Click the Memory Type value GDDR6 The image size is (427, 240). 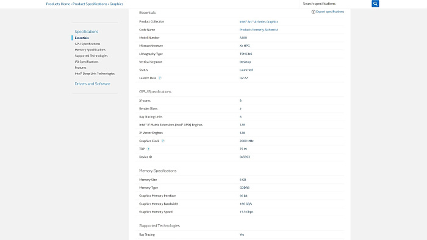tap(244, 188)
